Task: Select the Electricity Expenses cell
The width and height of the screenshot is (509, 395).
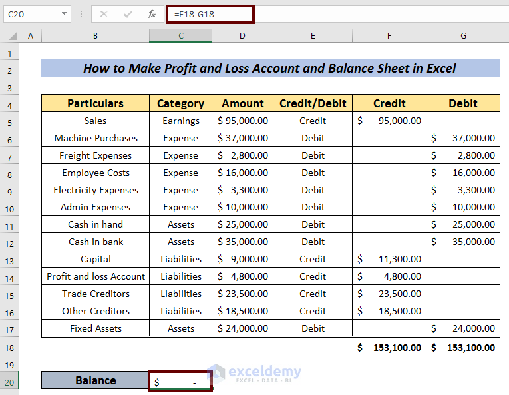Action: click(x=95, y=190)
